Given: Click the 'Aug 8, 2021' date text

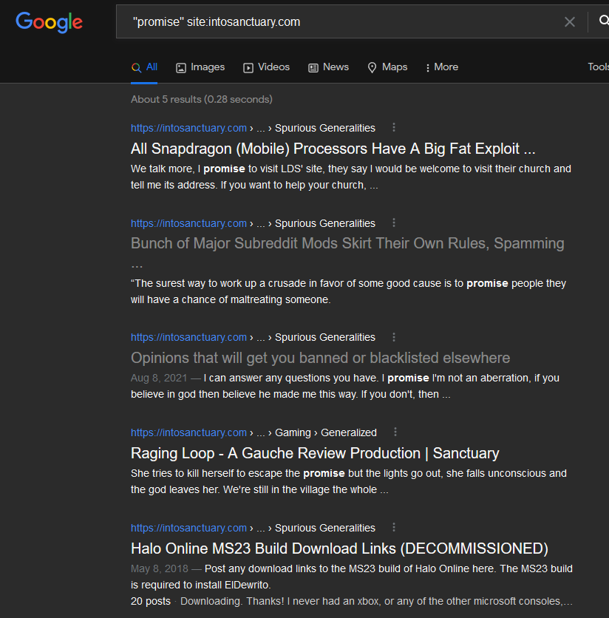Looking at the screenshot, I should click(159, 378).
